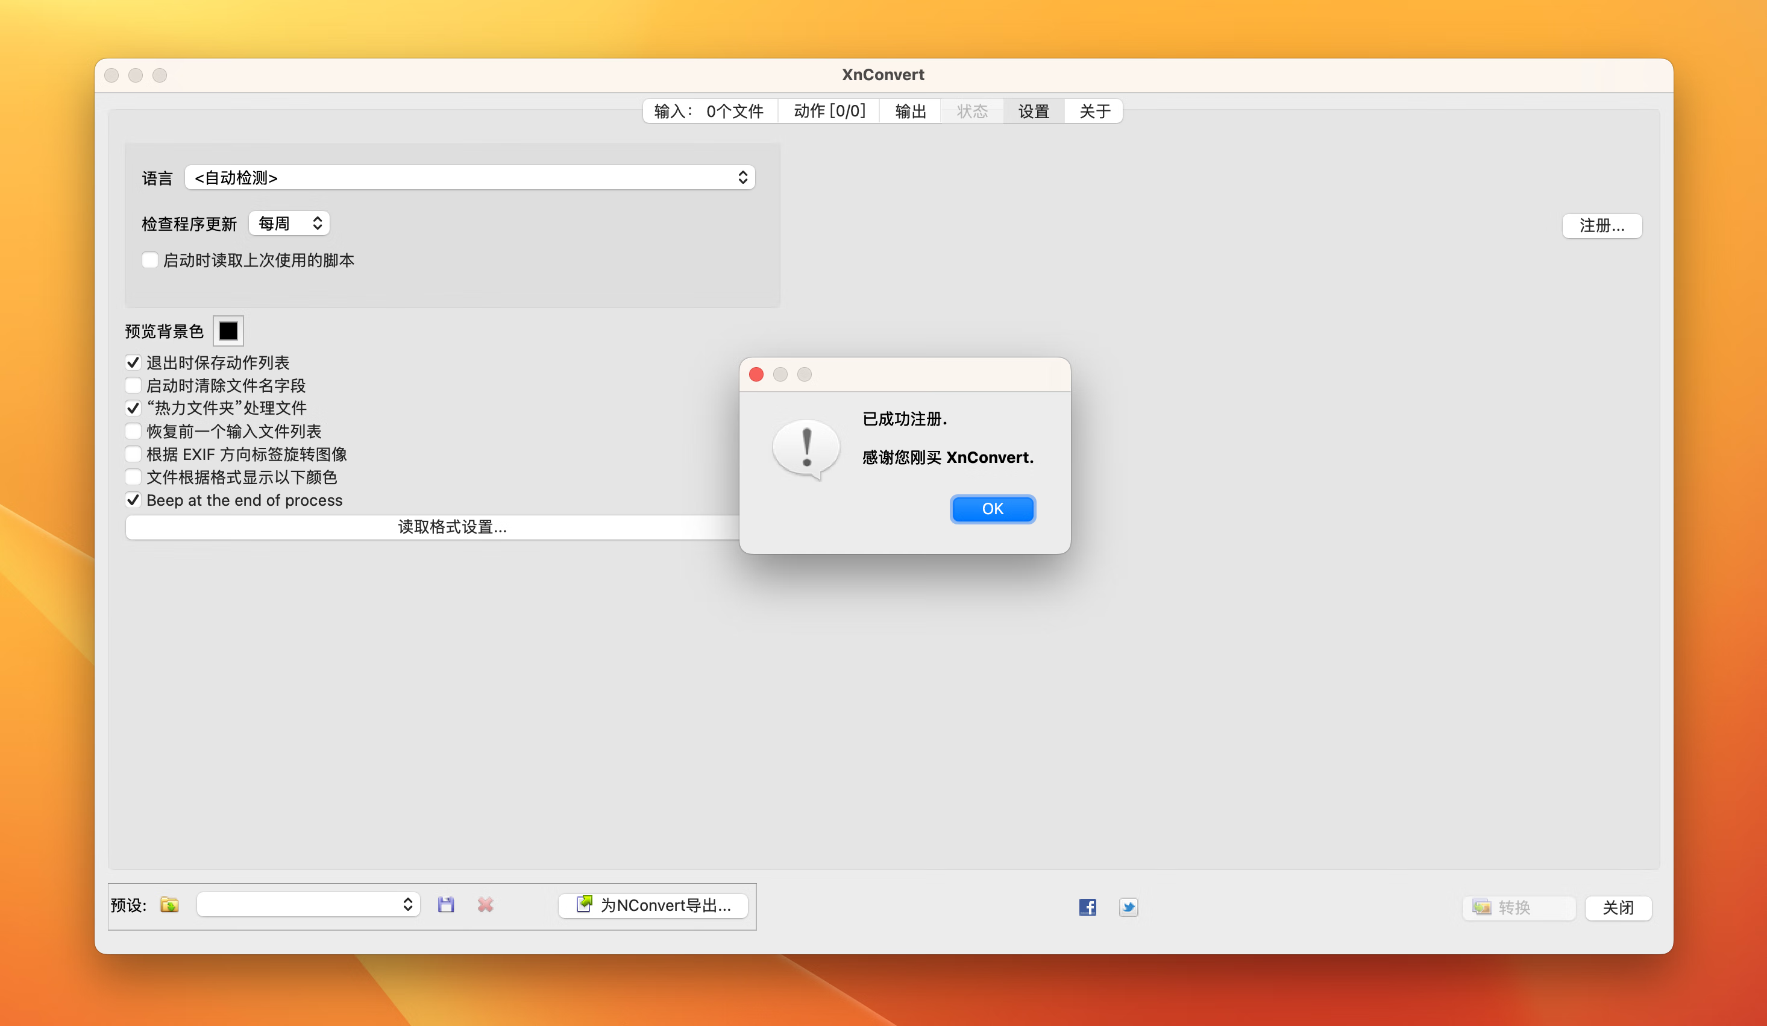1767x1026 pixels.
Task: Open the Facebook share icon
Action: (1088, 907)
